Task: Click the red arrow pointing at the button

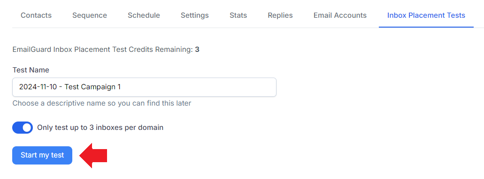Action: pos(93,155)
